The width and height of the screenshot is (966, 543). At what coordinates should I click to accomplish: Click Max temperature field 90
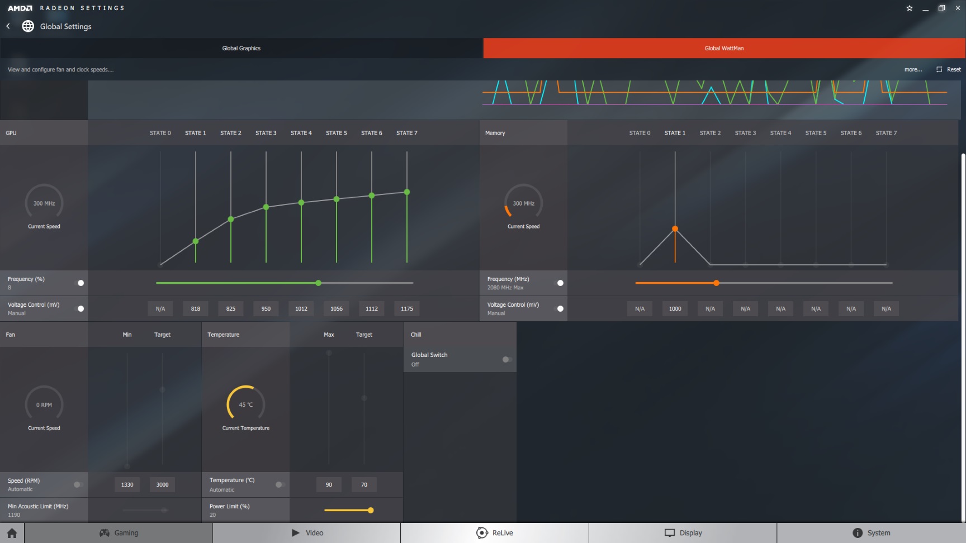(x=329, y=484)
